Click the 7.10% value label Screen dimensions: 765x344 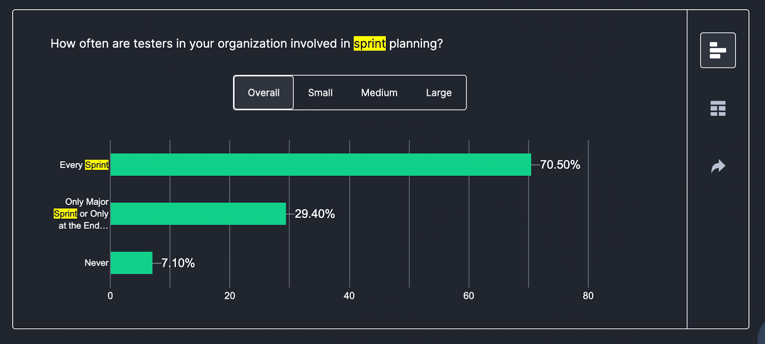(177, 262)
